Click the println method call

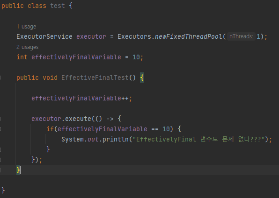[116, 140]
